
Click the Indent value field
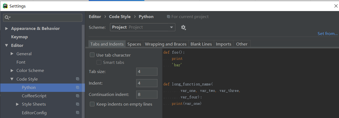click(147, 83)
